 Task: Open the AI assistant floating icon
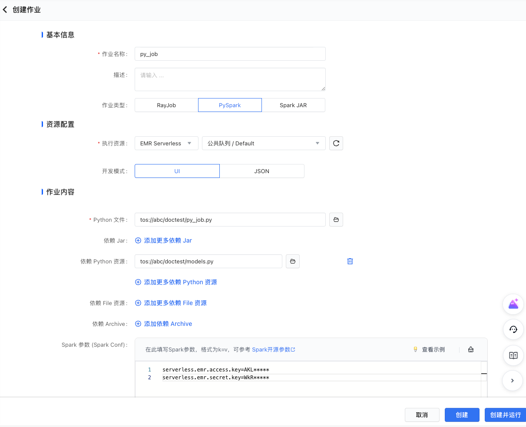(513, 304)
